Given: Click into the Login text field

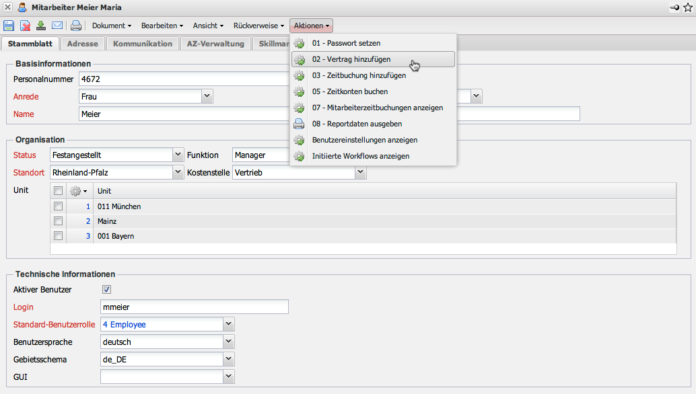Looking at the screenshot, I should coord(194,307).
